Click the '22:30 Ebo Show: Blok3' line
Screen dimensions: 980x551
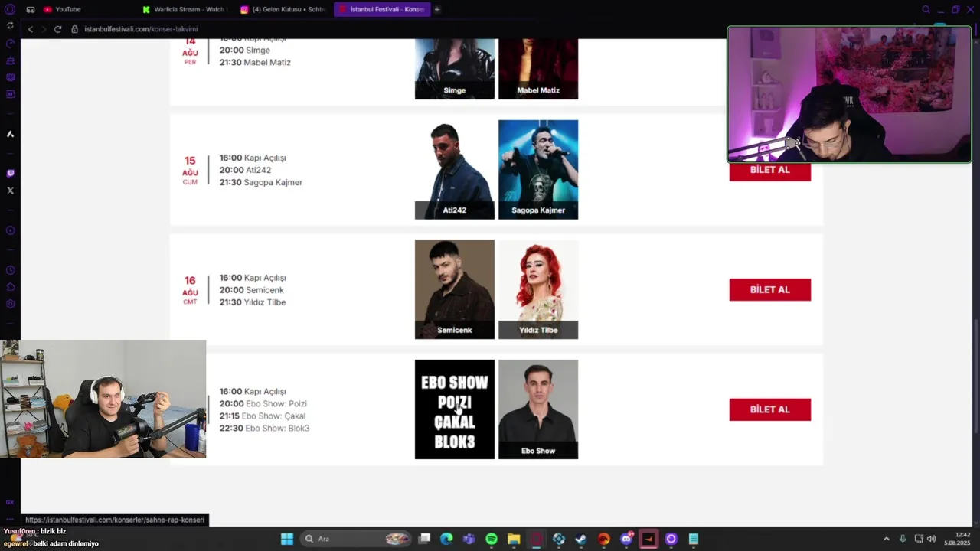point(264,428)
